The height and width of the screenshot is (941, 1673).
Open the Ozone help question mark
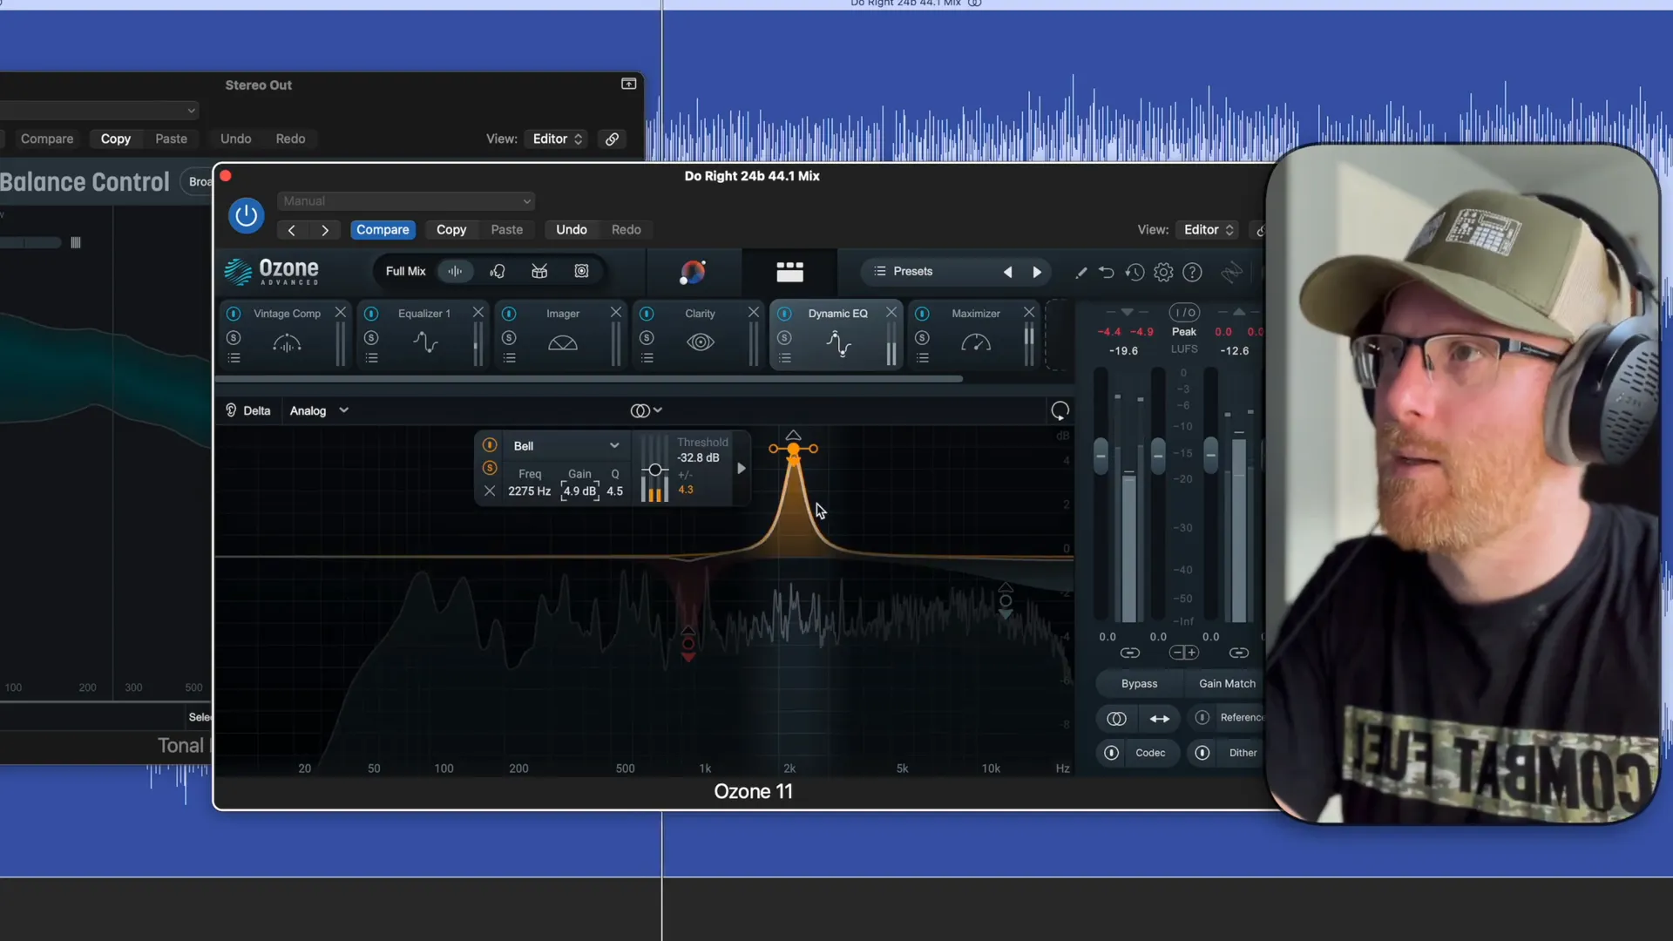[1192, 273]
